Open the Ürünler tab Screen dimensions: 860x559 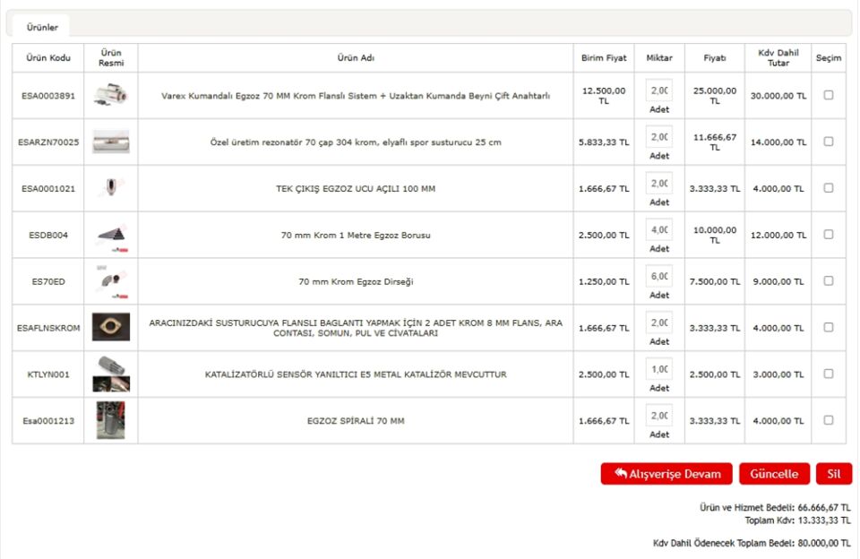click(42, 27)
